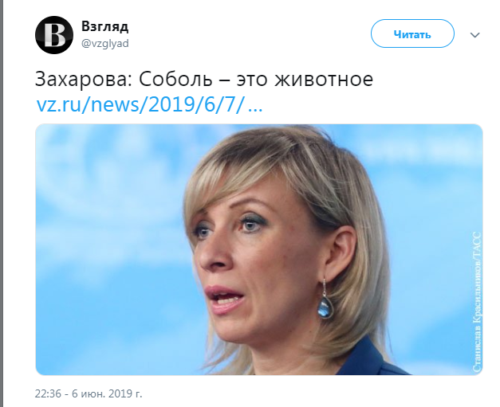
Task: Click the tweet text Захарова: Соболь – это животное
Action: (204, 79)
